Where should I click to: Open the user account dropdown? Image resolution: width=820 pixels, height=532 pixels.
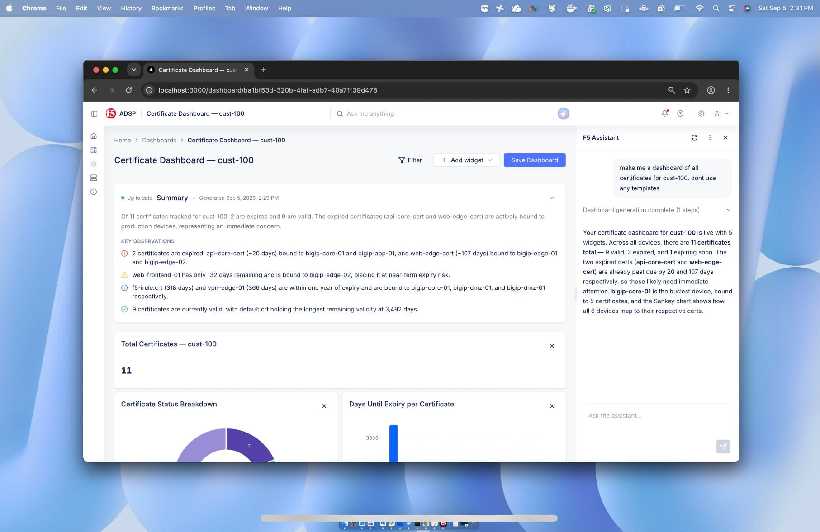[x=721, y=113]
